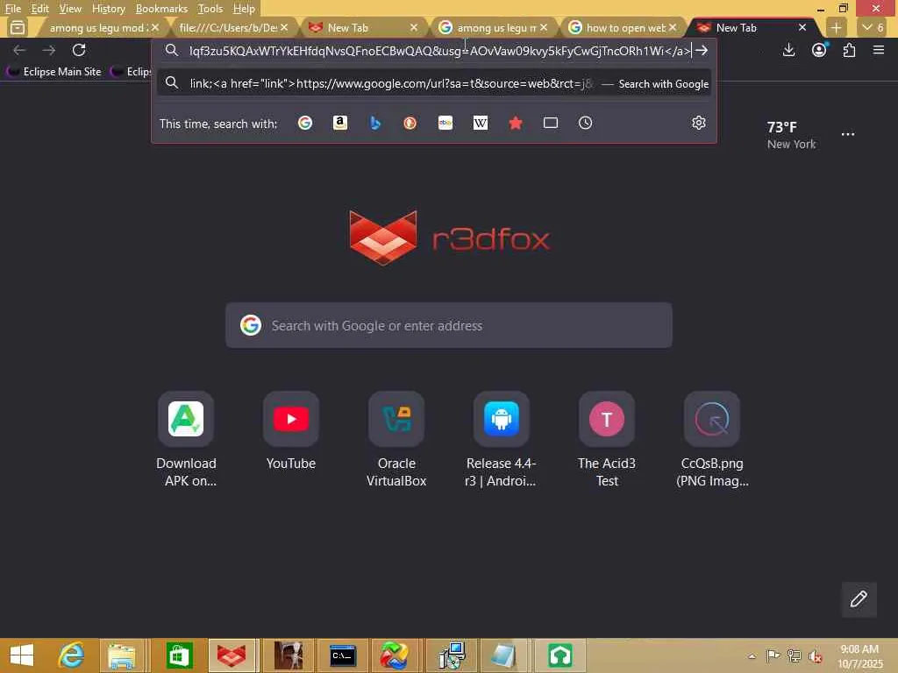
Task: Expand the list all tabs dropdown
Action: click(x=873, y=27)
